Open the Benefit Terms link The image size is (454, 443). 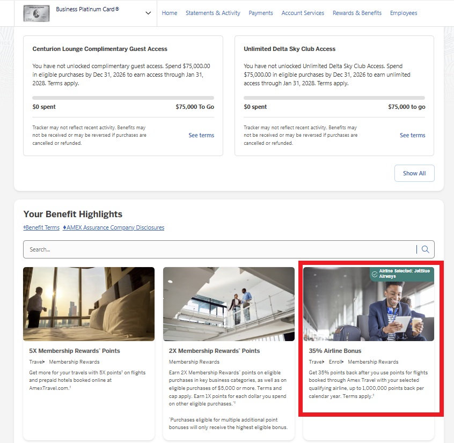pyautogui.click(x=41, y=227)
